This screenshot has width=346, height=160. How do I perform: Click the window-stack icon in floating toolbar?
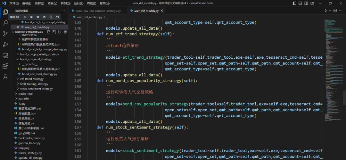[57, 17]
